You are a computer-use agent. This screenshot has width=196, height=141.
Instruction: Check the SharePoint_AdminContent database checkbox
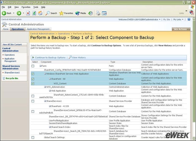click(33, 96)
